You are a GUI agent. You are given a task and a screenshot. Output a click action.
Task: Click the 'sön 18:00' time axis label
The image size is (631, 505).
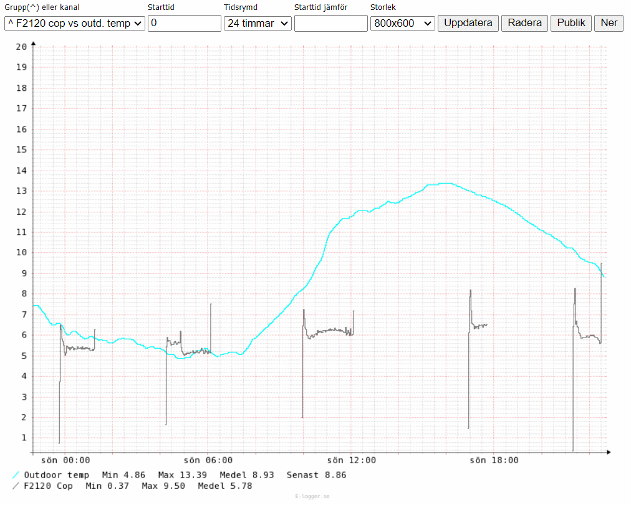point(494,461)
